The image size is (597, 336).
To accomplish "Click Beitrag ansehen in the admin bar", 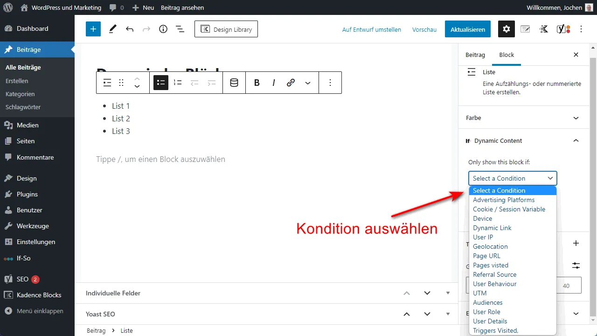I will [x=182, y=7].
